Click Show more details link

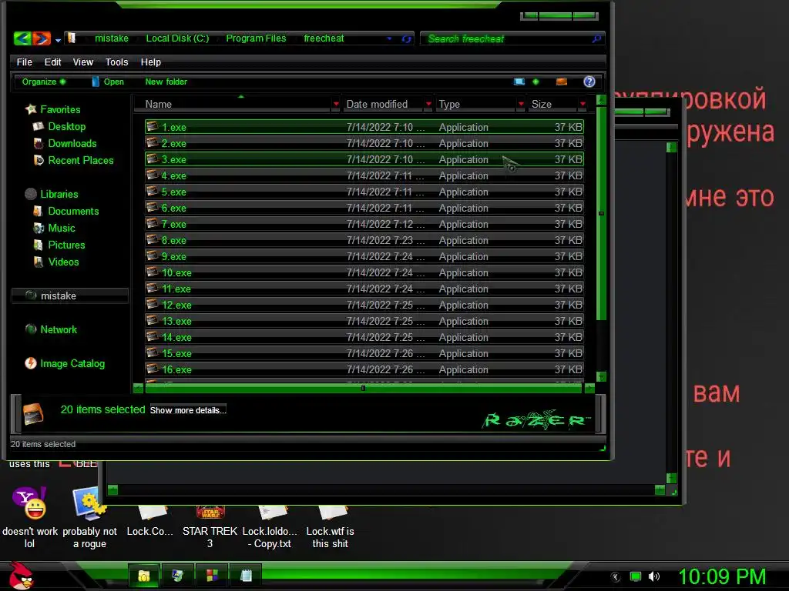(188, 410)
